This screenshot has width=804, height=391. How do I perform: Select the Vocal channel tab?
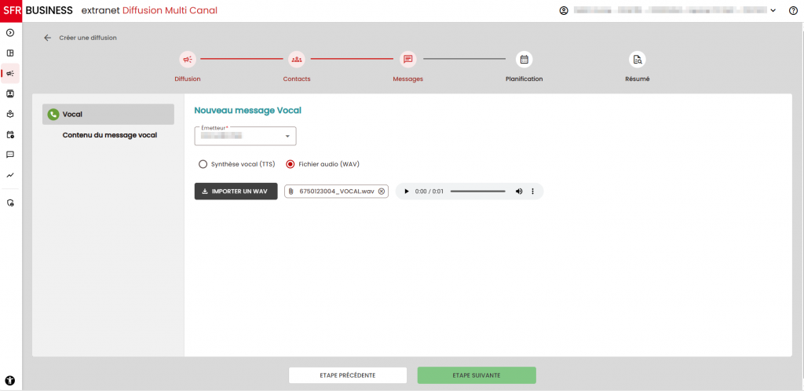108,114
